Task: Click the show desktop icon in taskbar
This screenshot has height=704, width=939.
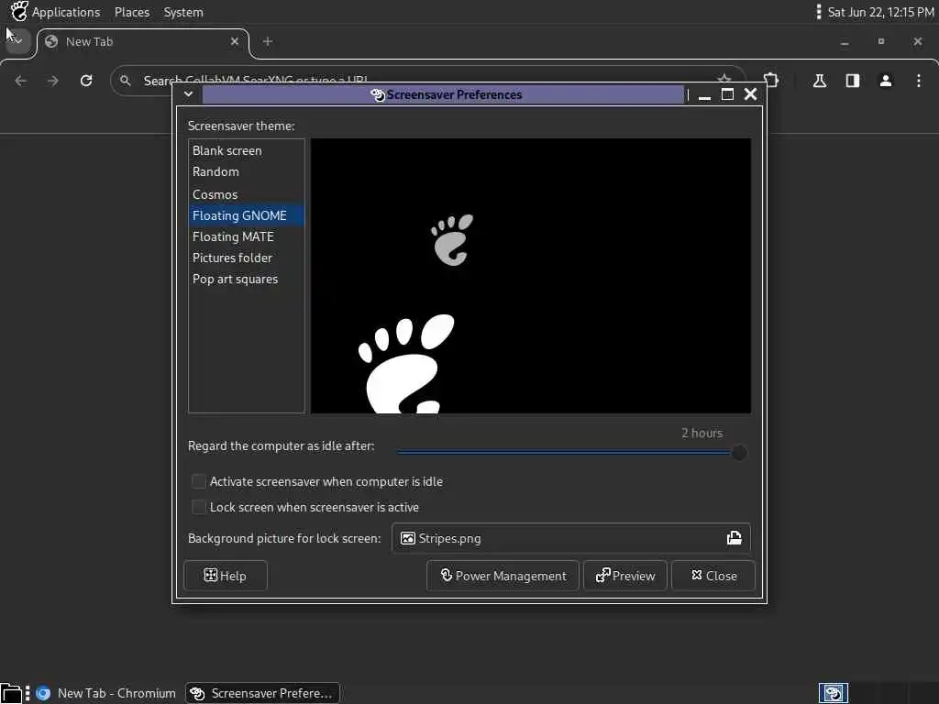Action: pos(11,693)
